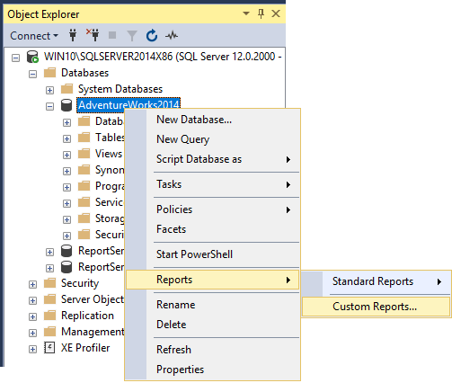Open the Tasks submenu

213,184
